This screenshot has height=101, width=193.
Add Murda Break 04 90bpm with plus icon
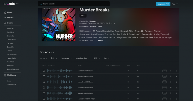(171, 87)
